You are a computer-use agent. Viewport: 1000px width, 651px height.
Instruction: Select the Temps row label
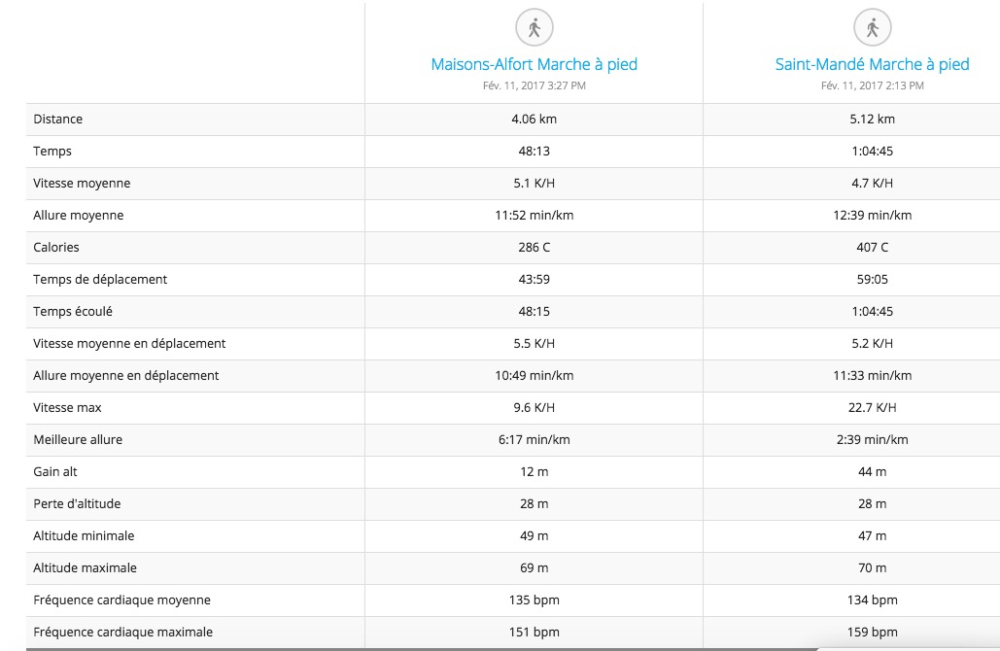pyautogui.click(x=52, y=152)
